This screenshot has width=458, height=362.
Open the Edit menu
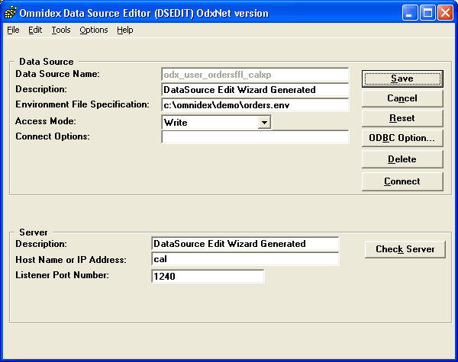35,30
